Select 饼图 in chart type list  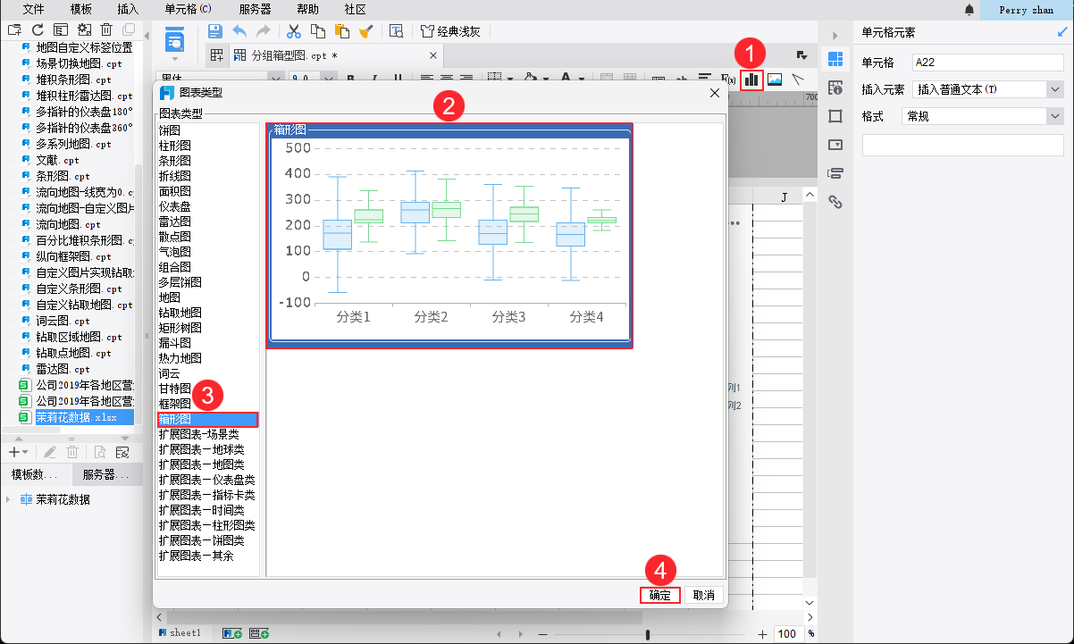[207, 130]
